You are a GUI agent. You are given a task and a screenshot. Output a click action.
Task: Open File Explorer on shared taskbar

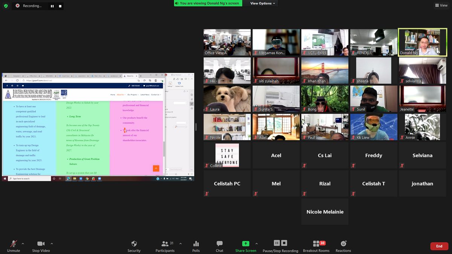click(x=75, y=178)
